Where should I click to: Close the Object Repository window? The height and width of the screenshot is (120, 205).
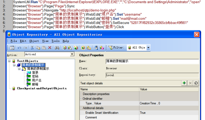click(x=196, y=35)
